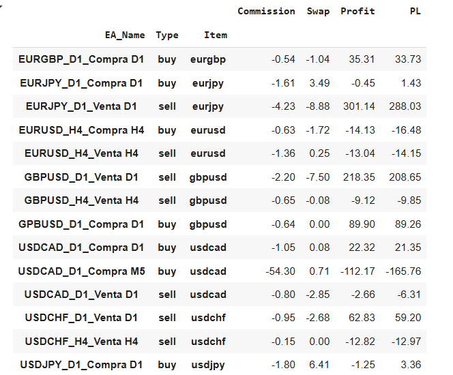
Task: Select PL value -165.76
Action: click(403, 271)
